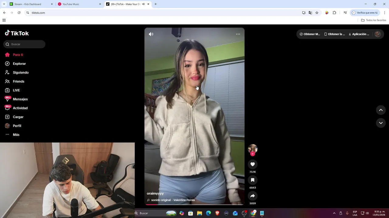Viewport: 389px width, 218px height.
Task: Like the video with heart icon
Action: tap(253, 164)
